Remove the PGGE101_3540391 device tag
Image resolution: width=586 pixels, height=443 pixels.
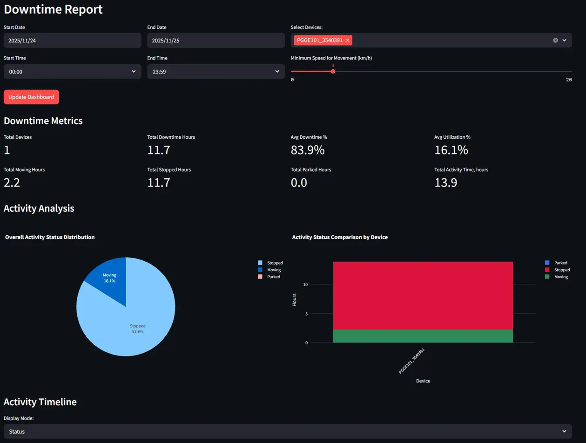click(x=348, y=40)
